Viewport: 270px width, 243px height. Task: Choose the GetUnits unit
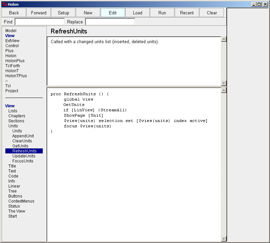tap(20, 146)
